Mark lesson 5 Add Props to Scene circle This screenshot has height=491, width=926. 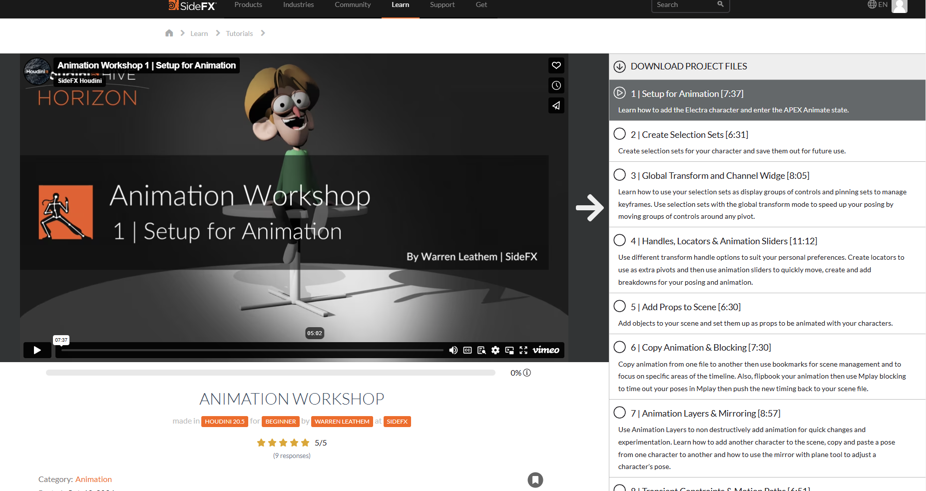click(x=619, y=306)
